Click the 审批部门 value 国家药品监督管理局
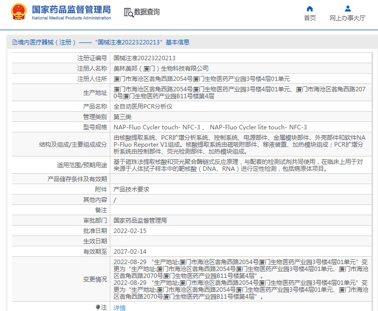Viewport: 378px width, 311px height. pos(141,220)
